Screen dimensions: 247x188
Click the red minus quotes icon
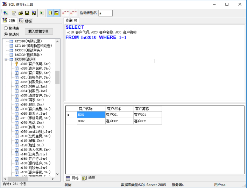[73, 13]
